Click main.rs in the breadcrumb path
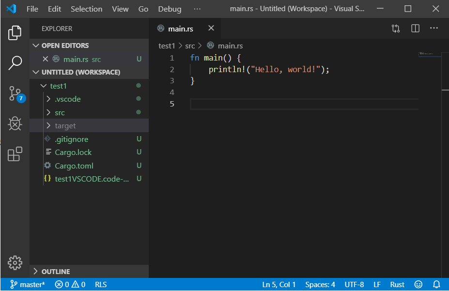Image resolution: width=449 pixels, height=291 pixels. click(x=230, y=46)
